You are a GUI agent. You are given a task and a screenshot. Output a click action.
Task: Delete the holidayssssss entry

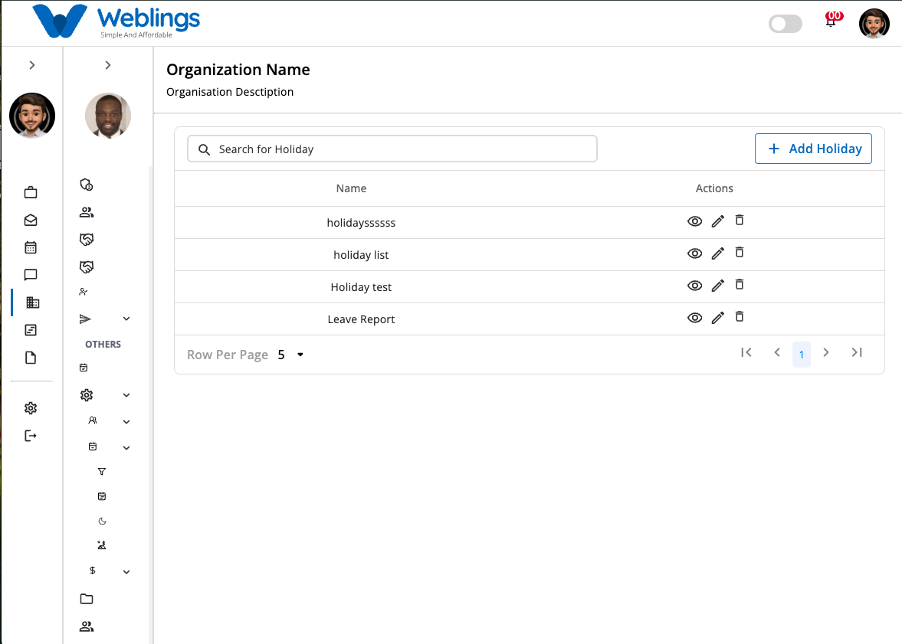(x=740, y=221)
